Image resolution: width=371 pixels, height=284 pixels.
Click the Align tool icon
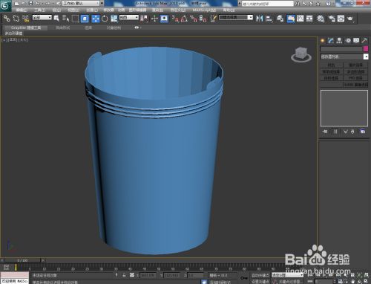[269, 19]
